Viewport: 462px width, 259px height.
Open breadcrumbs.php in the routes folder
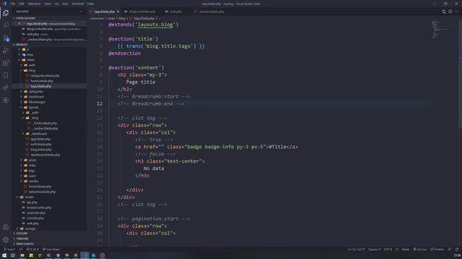point(49,208)
